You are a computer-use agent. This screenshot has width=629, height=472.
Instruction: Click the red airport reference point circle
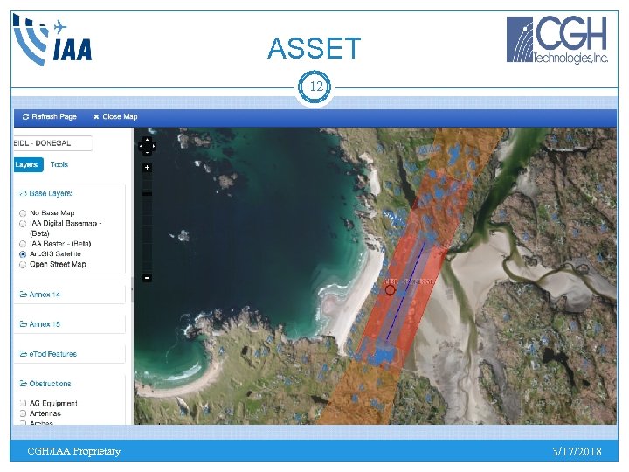pos(390,290)
